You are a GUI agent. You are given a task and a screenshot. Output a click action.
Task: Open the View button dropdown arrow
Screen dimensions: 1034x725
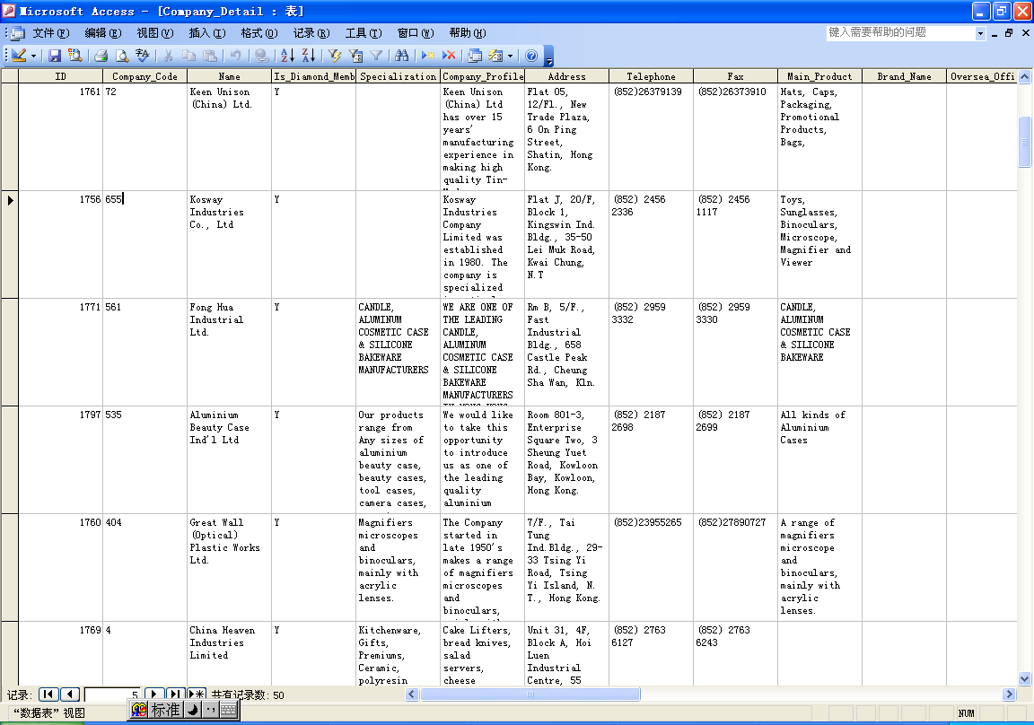pyautogui.click(x=34, y=56)
